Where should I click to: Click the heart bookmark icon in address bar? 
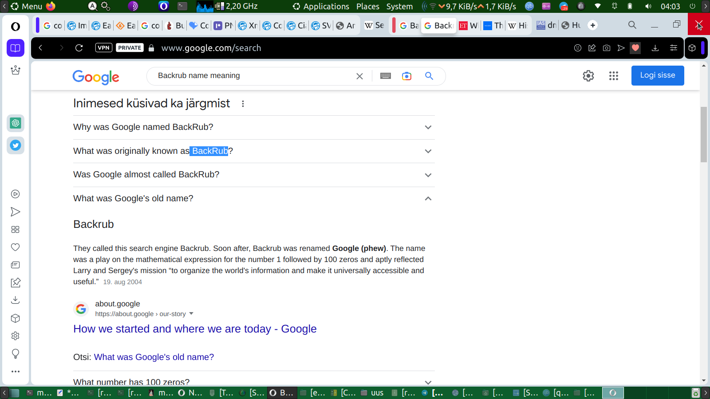(635, 48)
